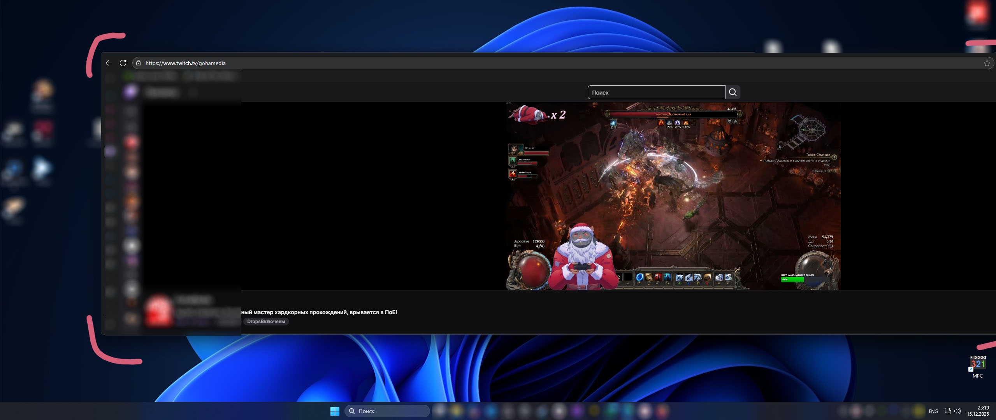Bookmark this page with the star icon

coord(987,63)
